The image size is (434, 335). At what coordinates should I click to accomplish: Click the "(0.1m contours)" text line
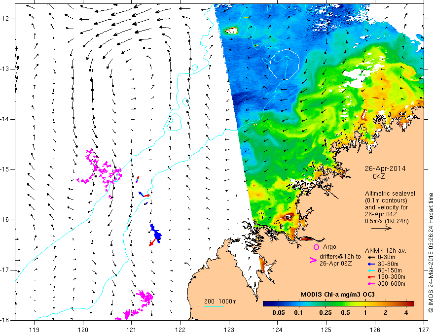point(386,201)
